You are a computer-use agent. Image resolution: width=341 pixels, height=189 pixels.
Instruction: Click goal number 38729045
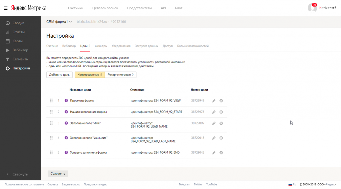(198, 152)
